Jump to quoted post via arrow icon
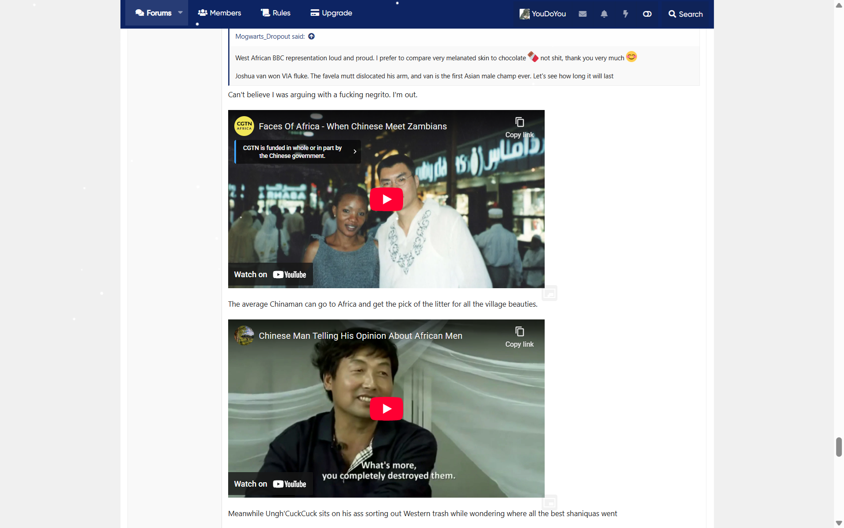 pos(311,37)
